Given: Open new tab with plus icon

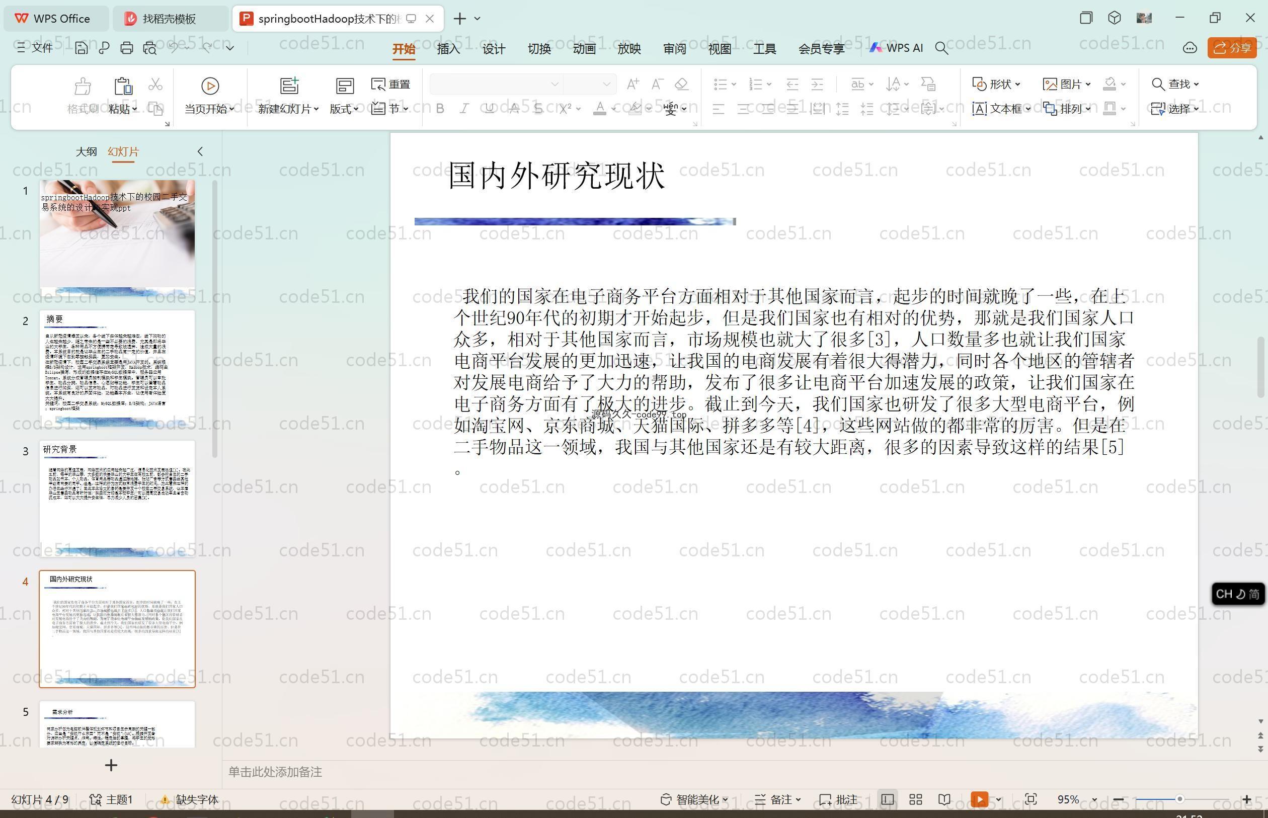Looking at the screenshot, I should point(459,19).
